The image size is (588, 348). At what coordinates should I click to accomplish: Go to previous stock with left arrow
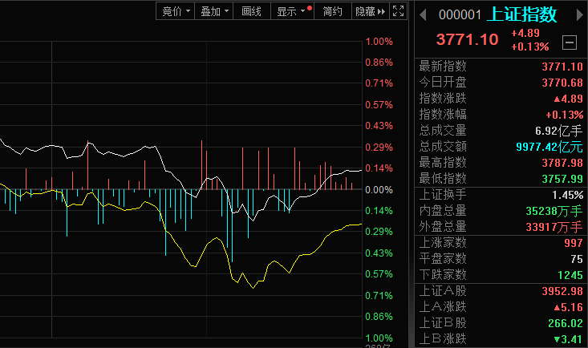click(423, 15)
